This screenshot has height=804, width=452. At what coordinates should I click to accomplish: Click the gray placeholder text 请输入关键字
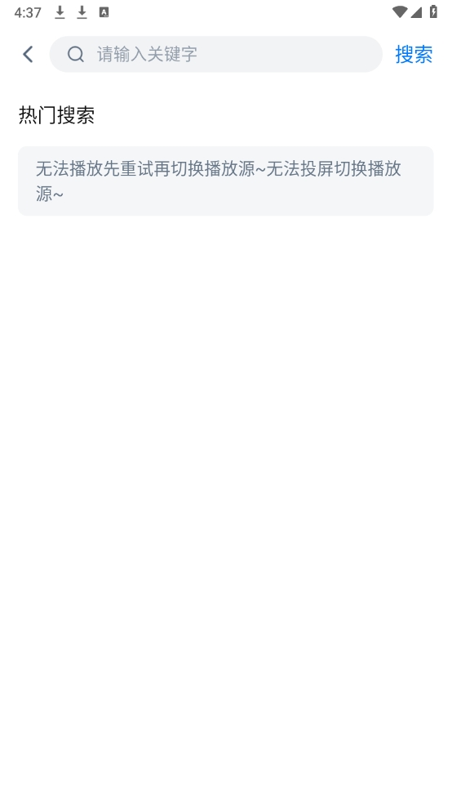tap(147, 55)
